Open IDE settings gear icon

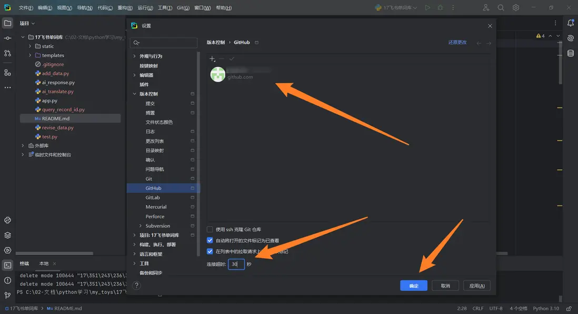(x=516, y=7)
